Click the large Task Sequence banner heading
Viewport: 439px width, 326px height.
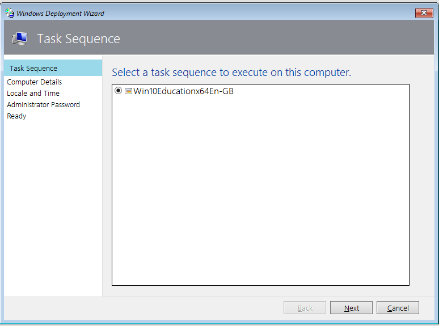(78, 39)
